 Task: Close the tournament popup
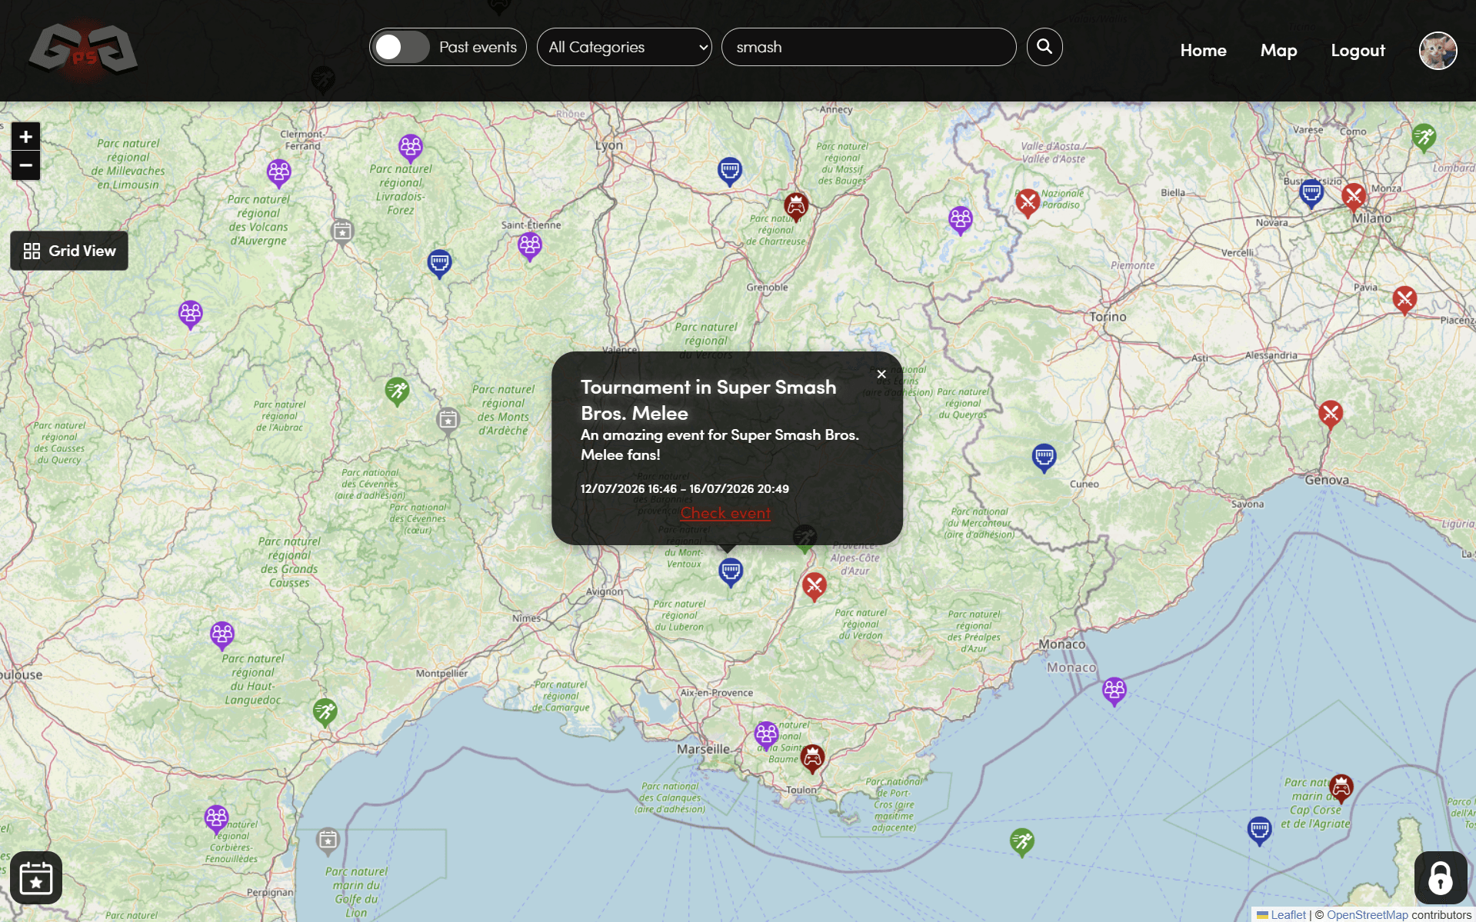coord(881,374)
